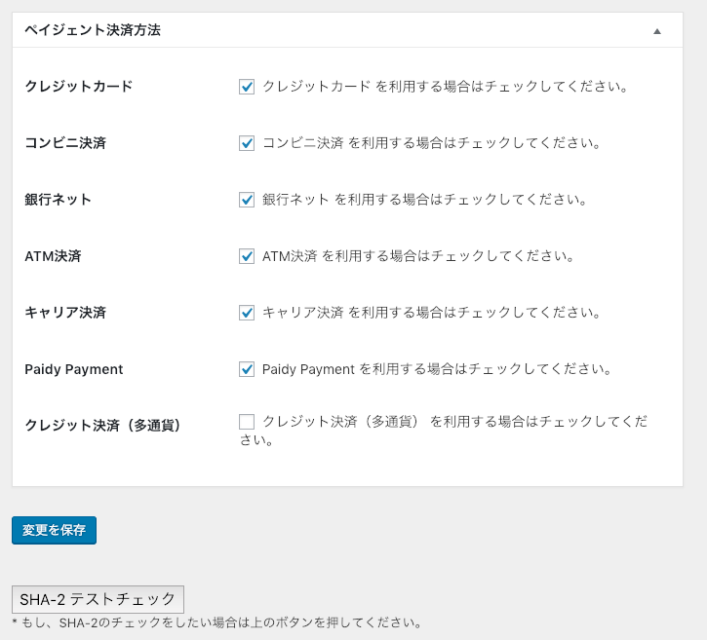Screen dimensions: 707x640
Task: Click the クレジットカード row label
Action: tap(79, 86)
